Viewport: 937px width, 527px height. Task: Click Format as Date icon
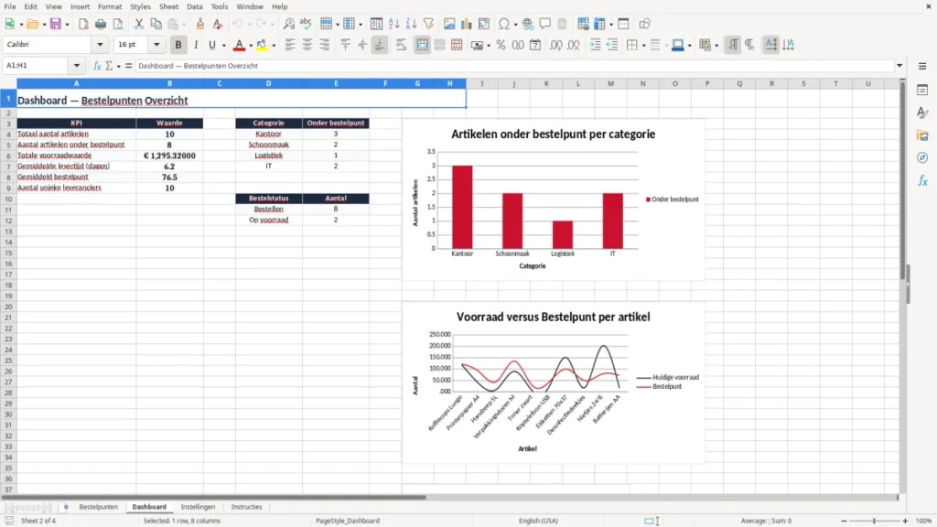click(x=535, y=45)
